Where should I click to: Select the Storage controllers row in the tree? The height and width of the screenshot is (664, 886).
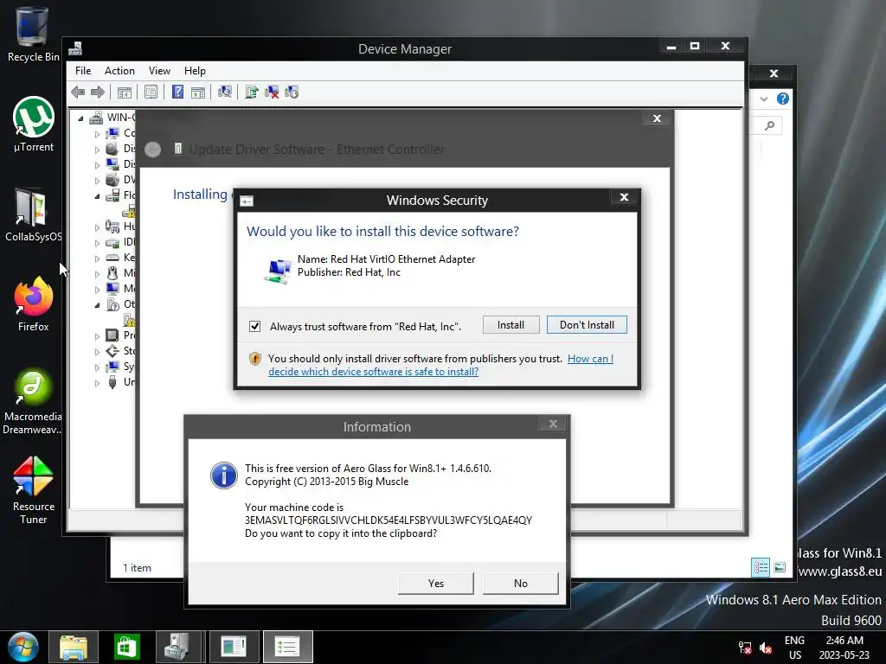[x=121, y=351]
